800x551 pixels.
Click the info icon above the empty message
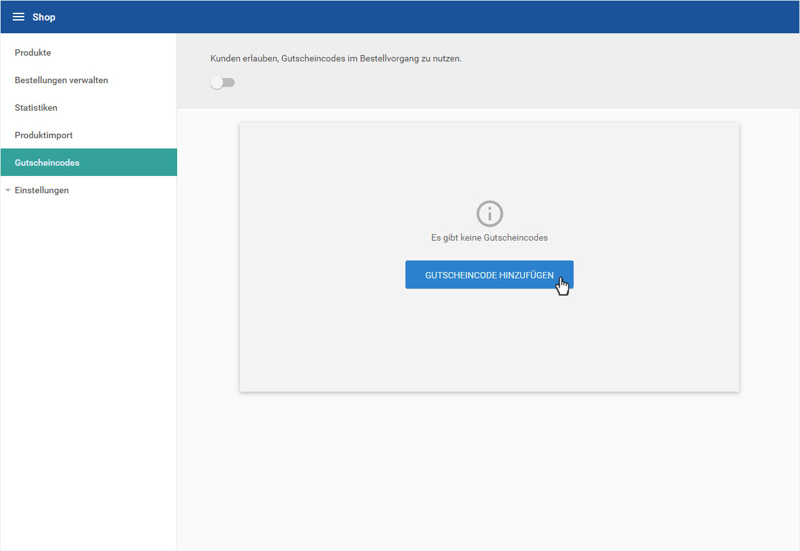click(490, 214)
